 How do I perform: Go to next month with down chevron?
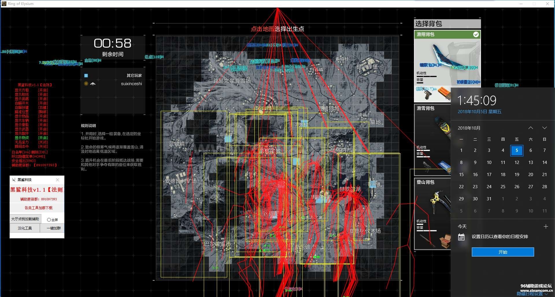pyautogui.click(x=545, y=128)
